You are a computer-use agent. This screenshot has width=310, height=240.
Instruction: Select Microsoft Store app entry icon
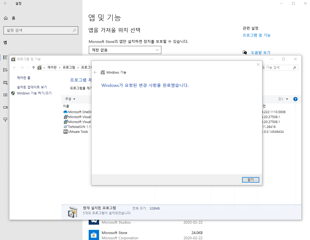pyautogui.click(x=94, y=235)
